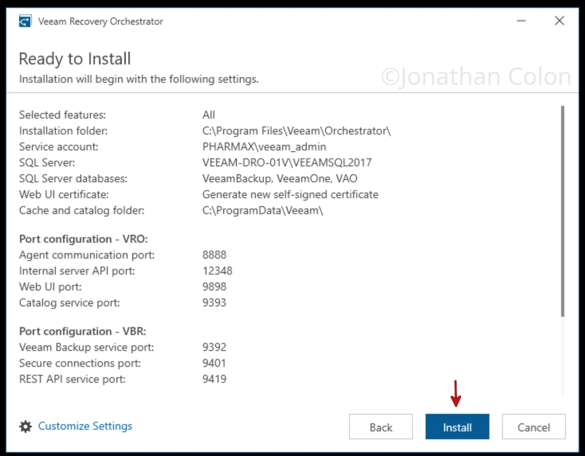
Task: Go Back to the previous step
Action: 381,427
